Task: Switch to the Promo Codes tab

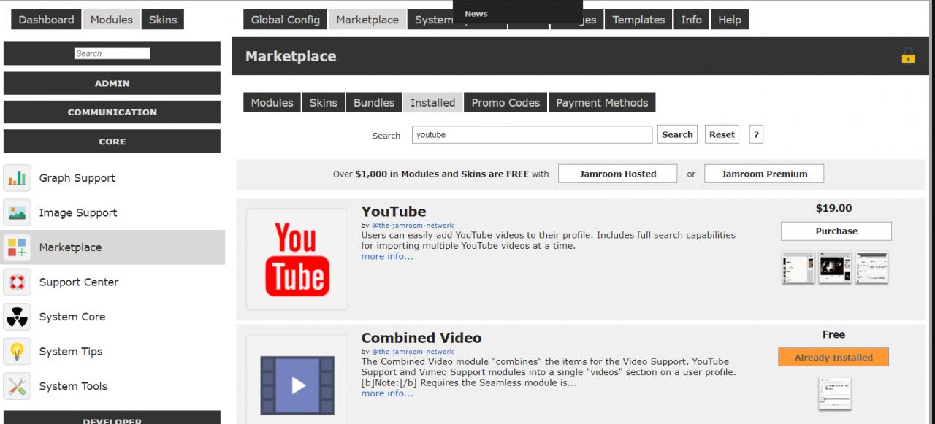Action: [505, 103]
